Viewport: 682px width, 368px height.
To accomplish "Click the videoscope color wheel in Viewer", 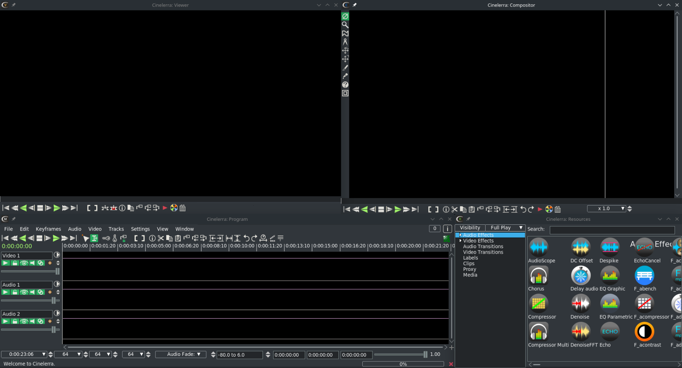I will tap(174, 208).
